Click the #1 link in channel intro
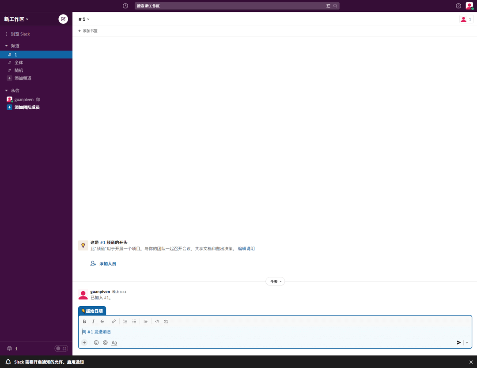This screenshot has width=477, height=368. pos(103,243)
